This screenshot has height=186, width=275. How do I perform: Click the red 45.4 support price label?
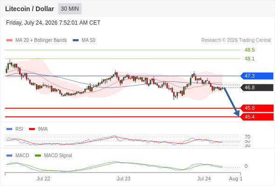coord(257,117)
